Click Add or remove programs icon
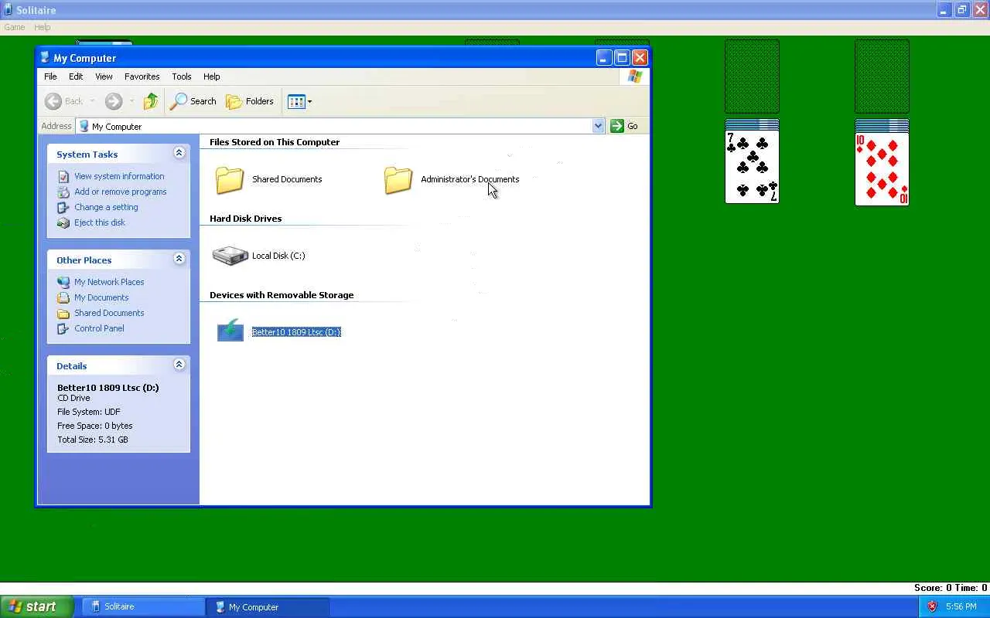 pos(63,192)
